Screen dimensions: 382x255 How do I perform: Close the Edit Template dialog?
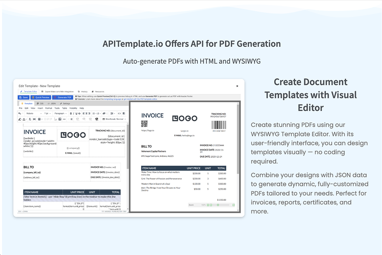pos(237,86)
